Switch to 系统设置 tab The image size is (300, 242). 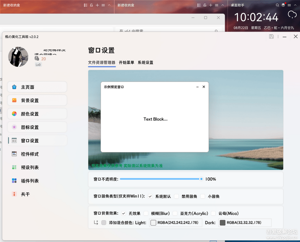pyautogui.click(x=145, y=63)
